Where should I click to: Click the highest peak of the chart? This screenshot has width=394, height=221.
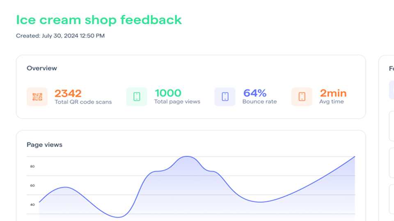pos(187,157)
